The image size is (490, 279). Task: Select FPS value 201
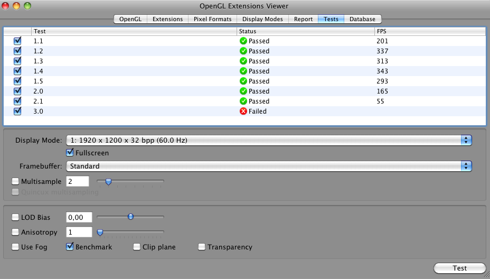(x=382, y=41)
